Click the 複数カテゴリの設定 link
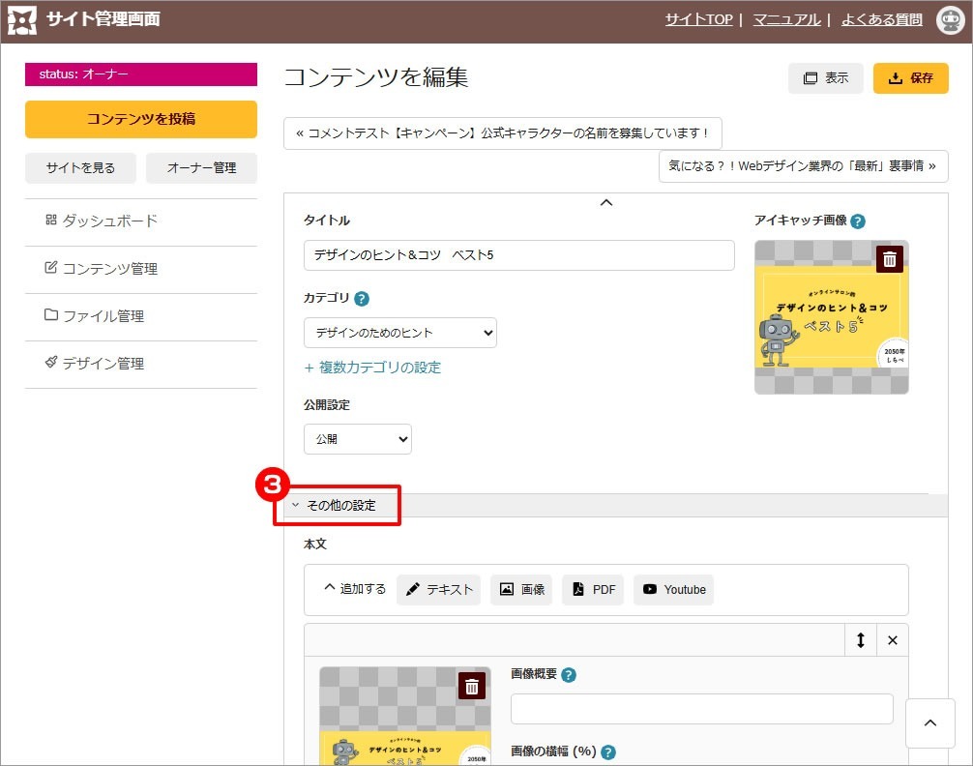The width and height of the screenshot is (973, 766). tap(372, 368)
